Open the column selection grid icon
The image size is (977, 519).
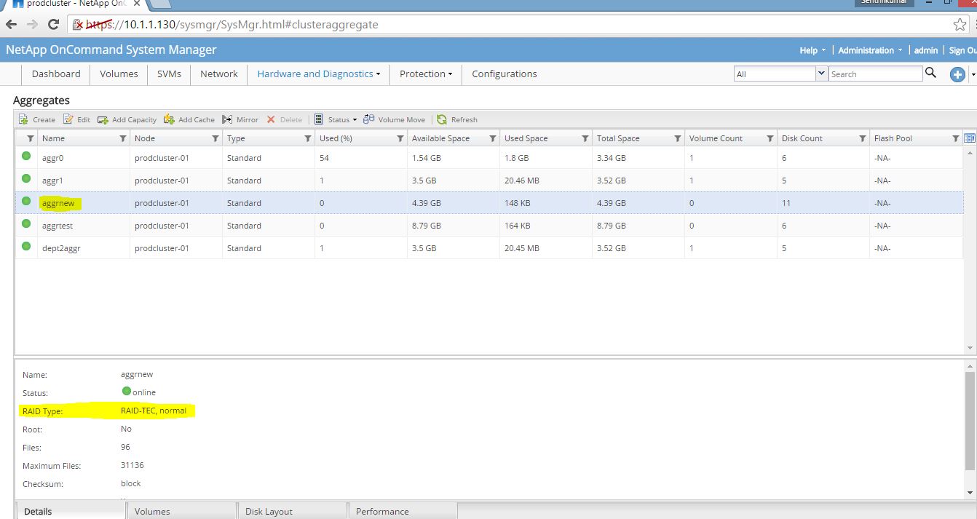[969, 138]
